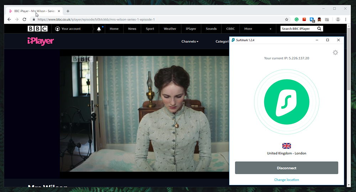Open the BBC Sport section
Image resolution: width=356 pixels, height=192 pixels.
150,29
